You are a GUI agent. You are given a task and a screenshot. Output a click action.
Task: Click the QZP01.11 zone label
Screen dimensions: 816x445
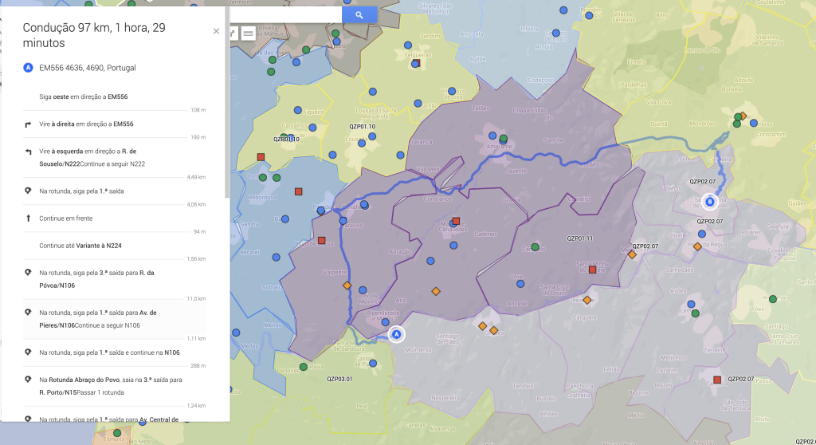[579, 238]
